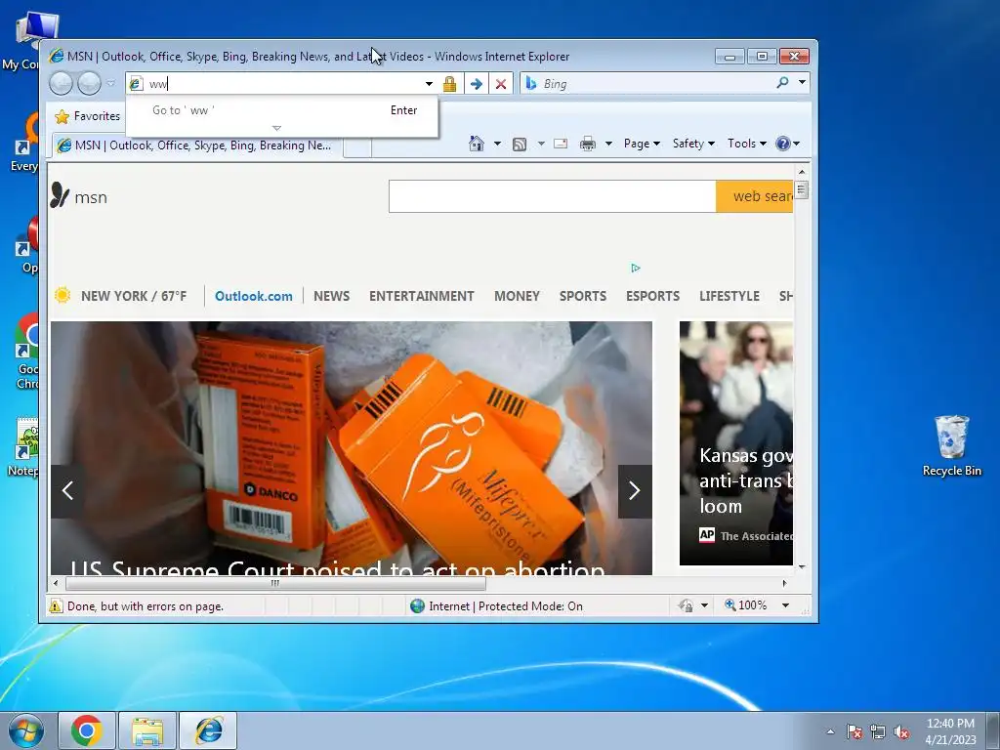Open the Supreme Court abortion story image
Screen dimensions: 1000x750
[x=352, y=447]
